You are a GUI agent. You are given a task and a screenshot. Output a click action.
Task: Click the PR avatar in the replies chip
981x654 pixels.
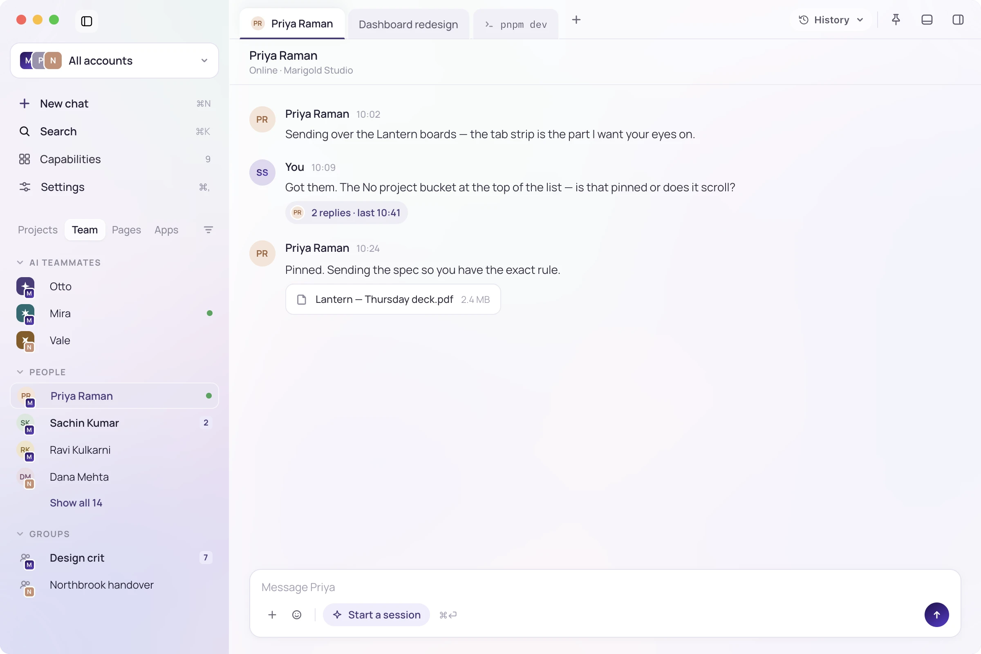(297, 213)
